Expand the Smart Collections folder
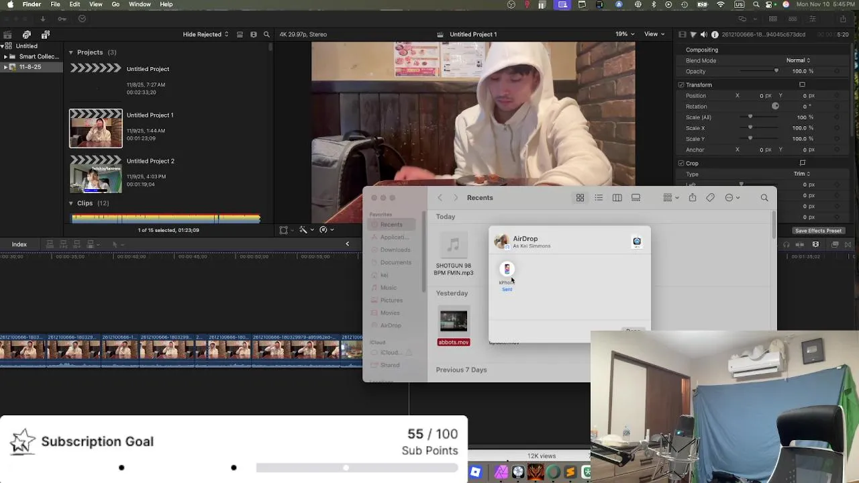The image size is (859, 483). tap(5, 57)
